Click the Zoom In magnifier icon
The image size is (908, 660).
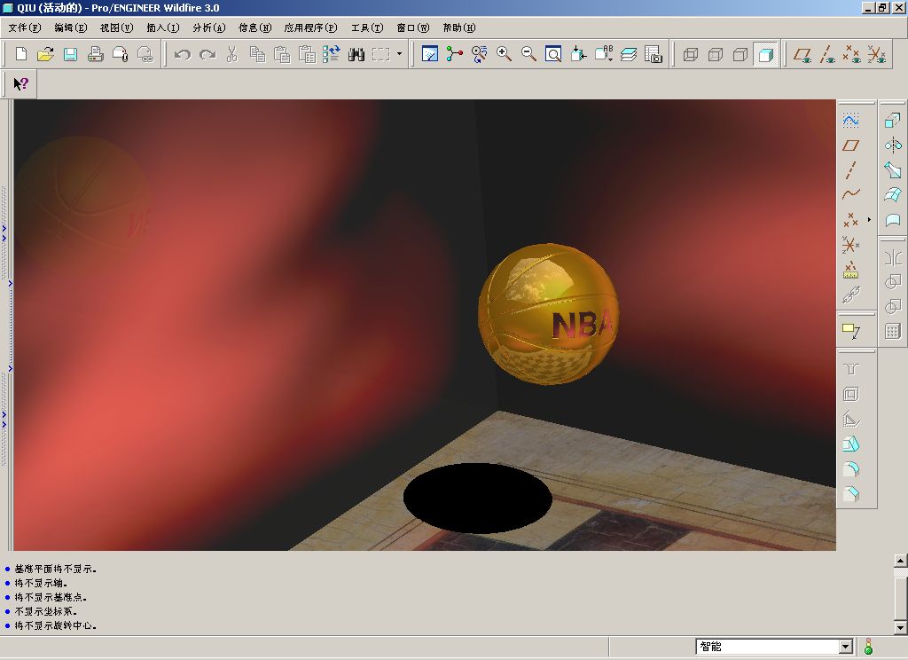(504, 55)
